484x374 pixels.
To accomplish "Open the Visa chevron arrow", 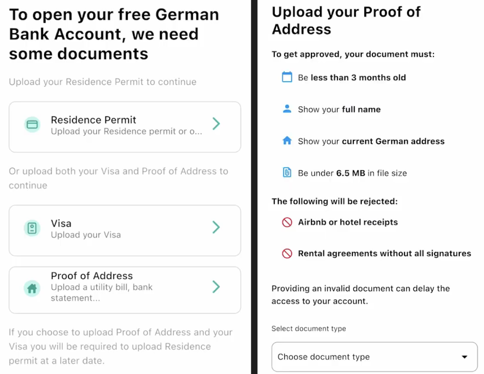I will 216,227.
